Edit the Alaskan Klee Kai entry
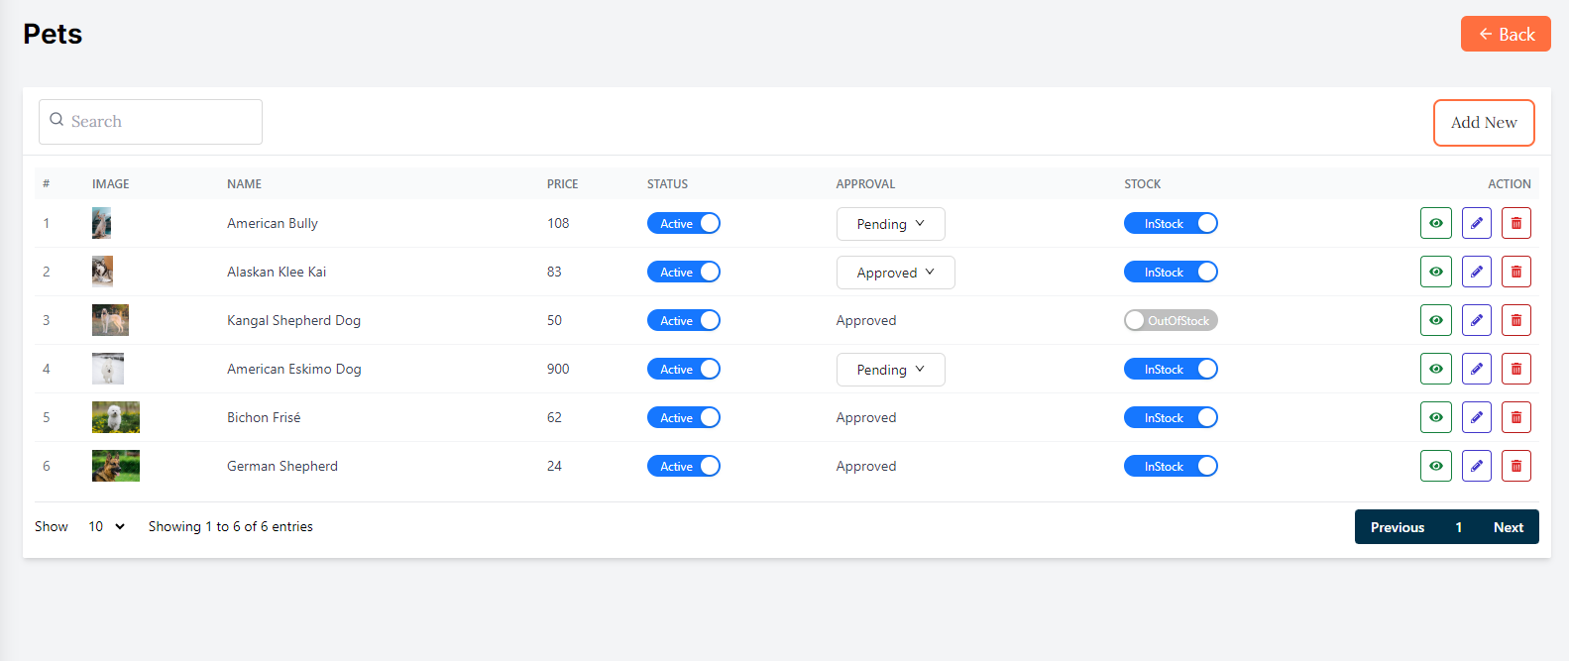The height and width of the screenshot is (661, 1569). coord(1476,272)
